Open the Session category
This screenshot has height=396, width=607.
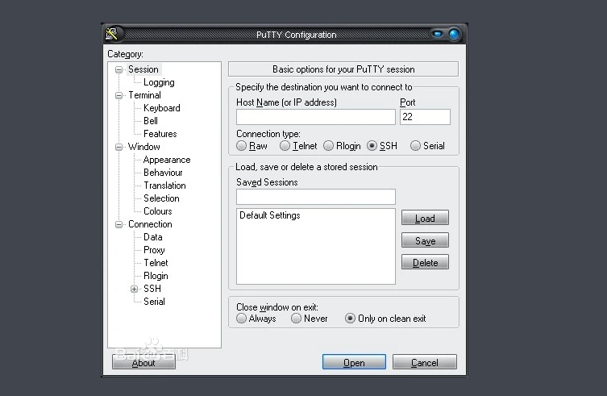[x=143, y=69]
